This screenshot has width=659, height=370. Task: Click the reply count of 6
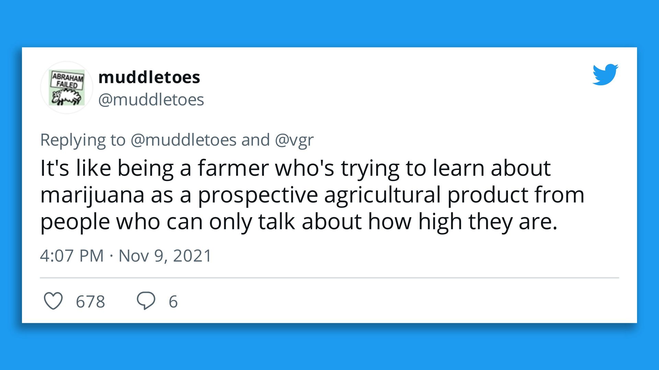tap(173, 301)
